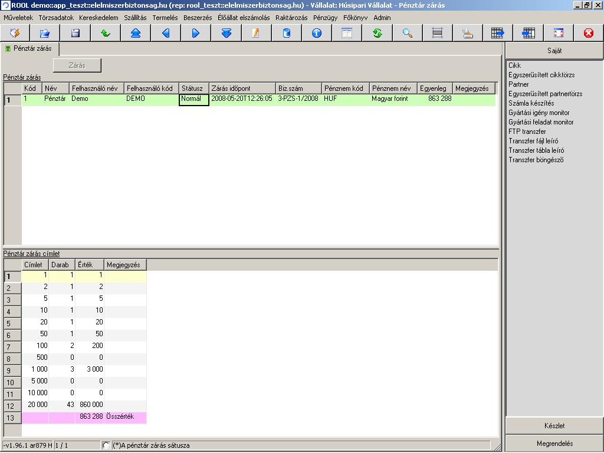Click the blue info circle icon
The height and width of the screenshot is (453, 604).
pyautogui.click(x=317, y=33)
